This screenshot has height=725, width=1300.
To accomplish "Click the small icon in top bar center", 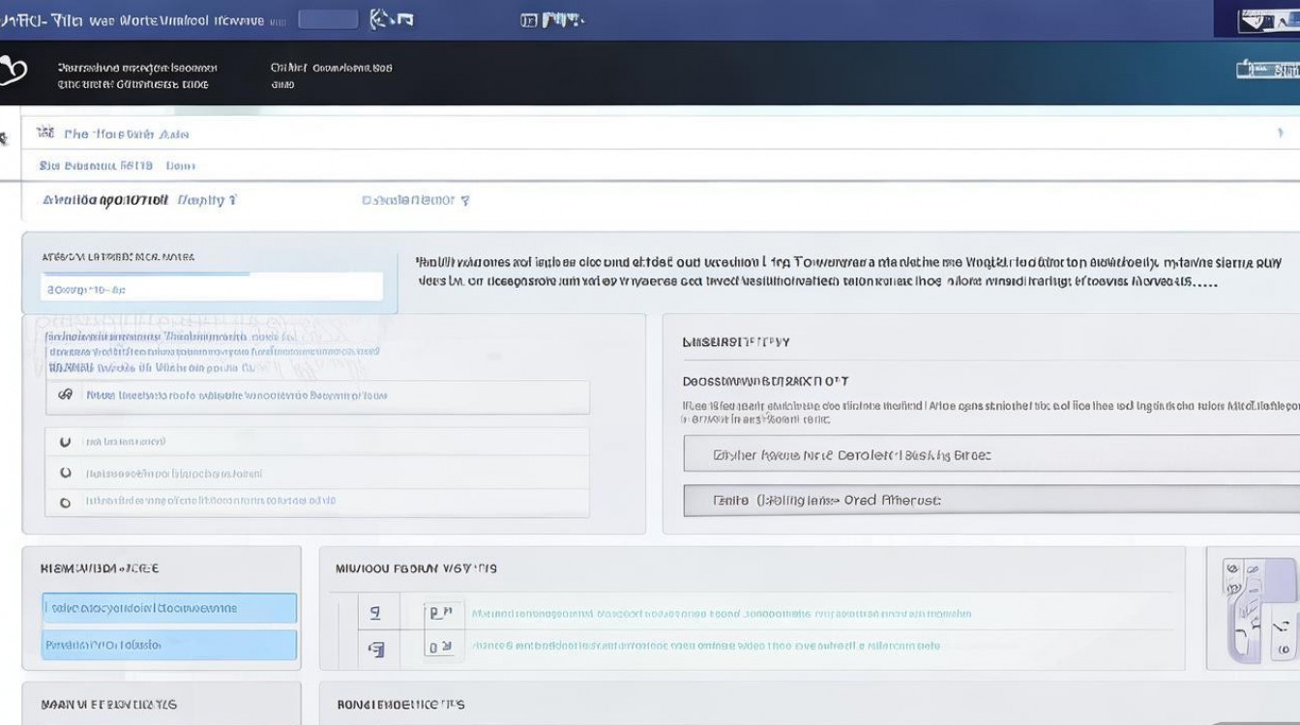I will click(x=530, y=19).
